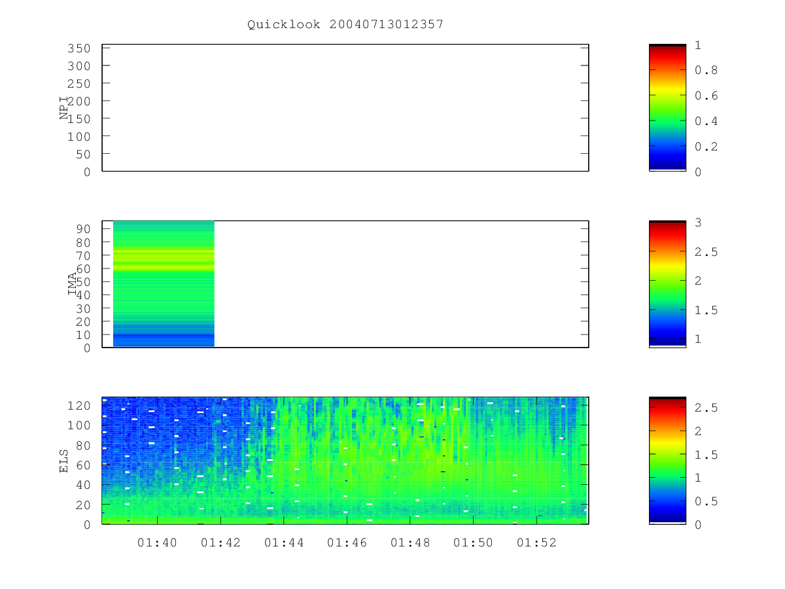Viewport: 785px width, 589px height.
Task: Click the 01:52 time tick label
Action: pos(536,543)
